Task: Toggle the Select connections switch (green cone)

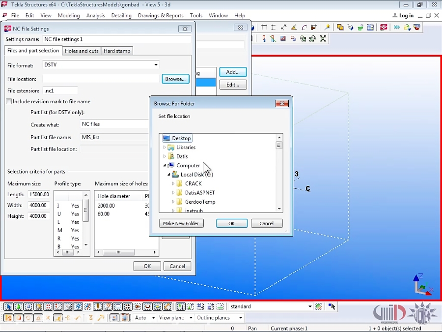Action: tap(18, 306)
